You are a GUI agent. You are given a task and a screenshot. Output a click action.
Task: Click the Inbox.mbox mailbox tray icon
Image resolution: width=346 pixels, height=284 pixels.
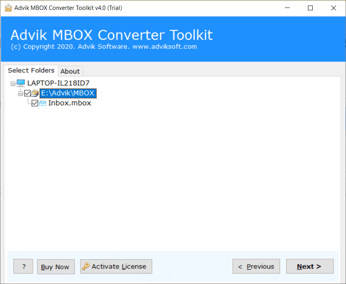point(42,103)
